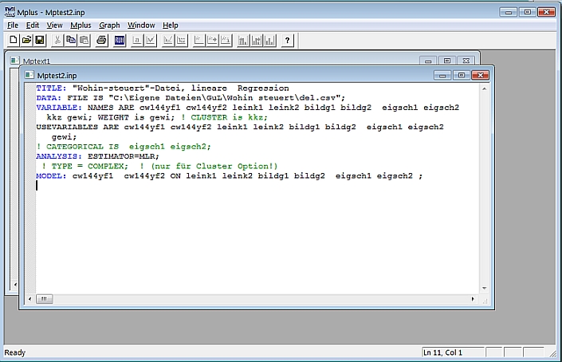The image size is (562, 362).
Task: Click editor horizontal scrollbar left arrow
Action: click(x=29, y=299)
